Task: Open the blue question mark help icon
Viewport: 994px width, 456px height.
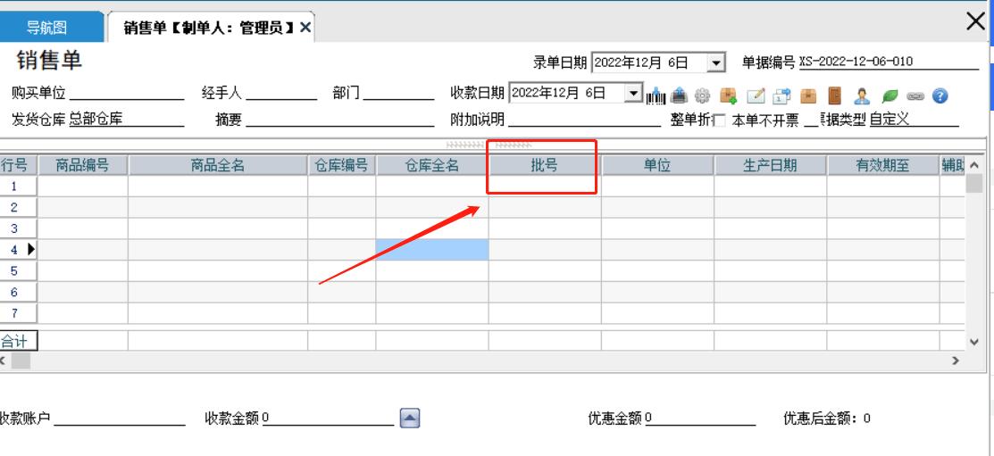Action: point(940,95)
